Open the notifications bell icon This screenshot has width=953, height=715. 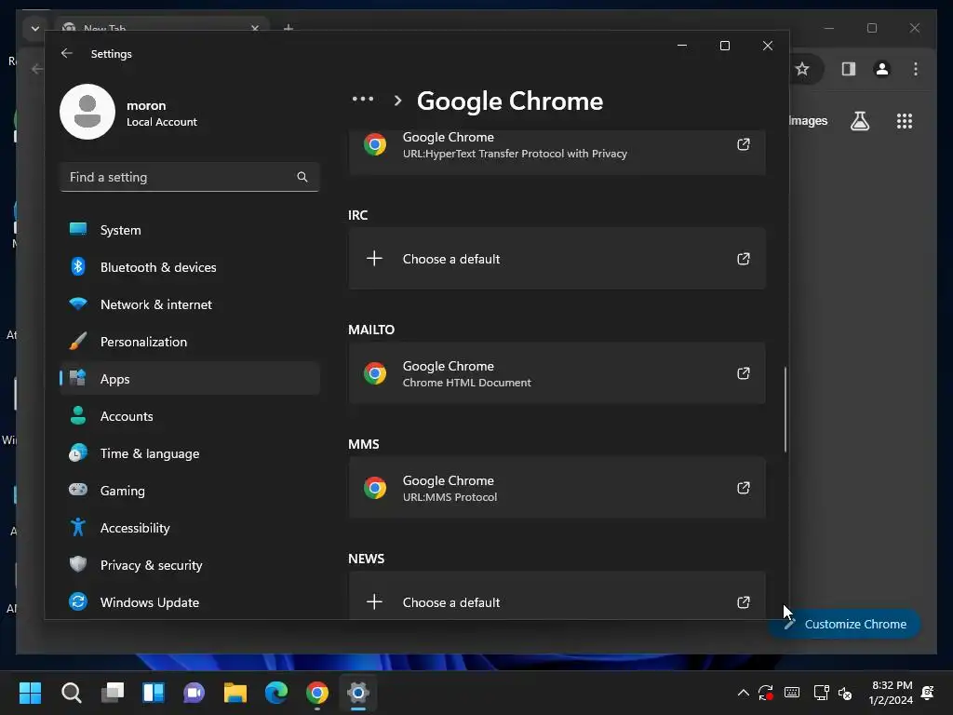[928, 693]
